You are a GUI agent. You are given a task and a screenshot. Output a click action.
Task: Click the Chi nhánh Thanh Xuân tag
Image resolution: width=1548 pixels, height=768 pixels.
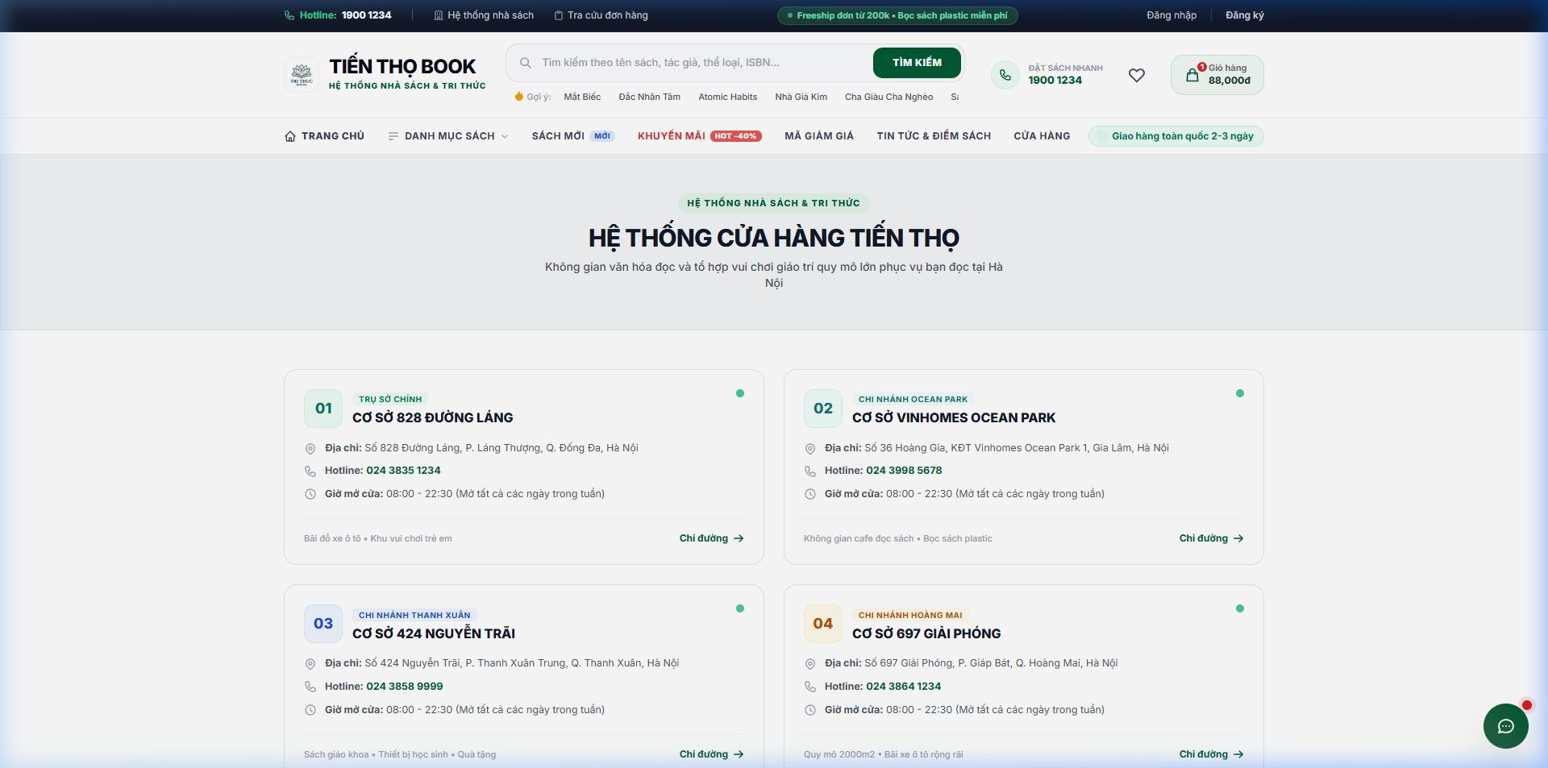pyautogui.click(x=414, y=615)
